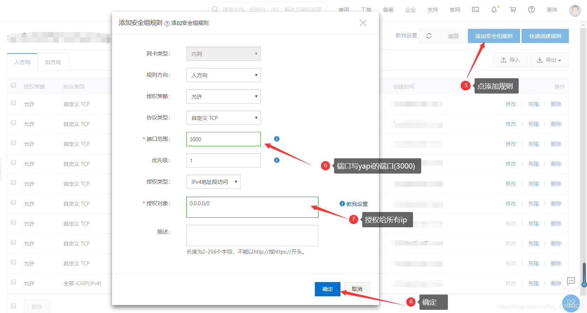Open the Cloud Shell terminal icon

coord(475,10)
